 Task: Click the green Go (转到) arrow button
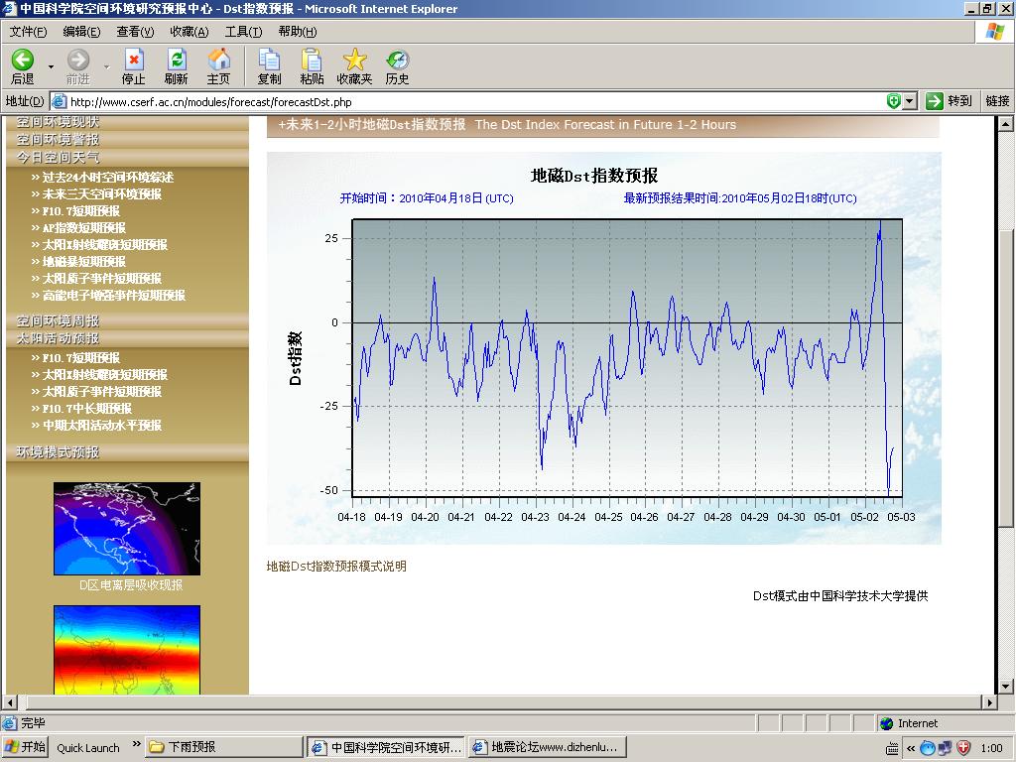click(935, 101)
